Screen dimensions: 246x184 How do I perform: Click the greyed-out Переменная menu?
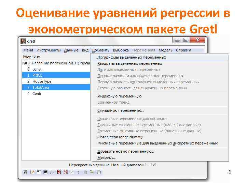(143, 50)
